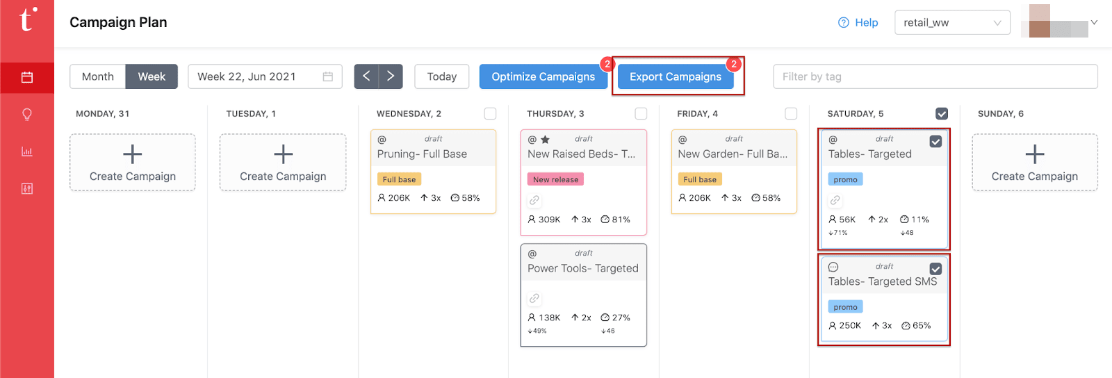Image resolution: width=1112 pixels, height=378 pixels.
Task: Click the Optimize Campaigns button
Action: pyautogui.click(x=543, y=76)
